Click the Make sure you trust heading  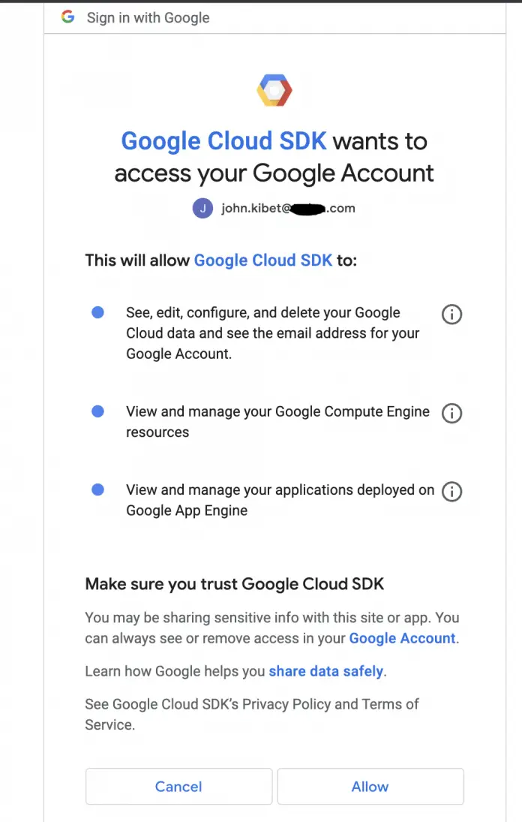[x=235, y=583]
